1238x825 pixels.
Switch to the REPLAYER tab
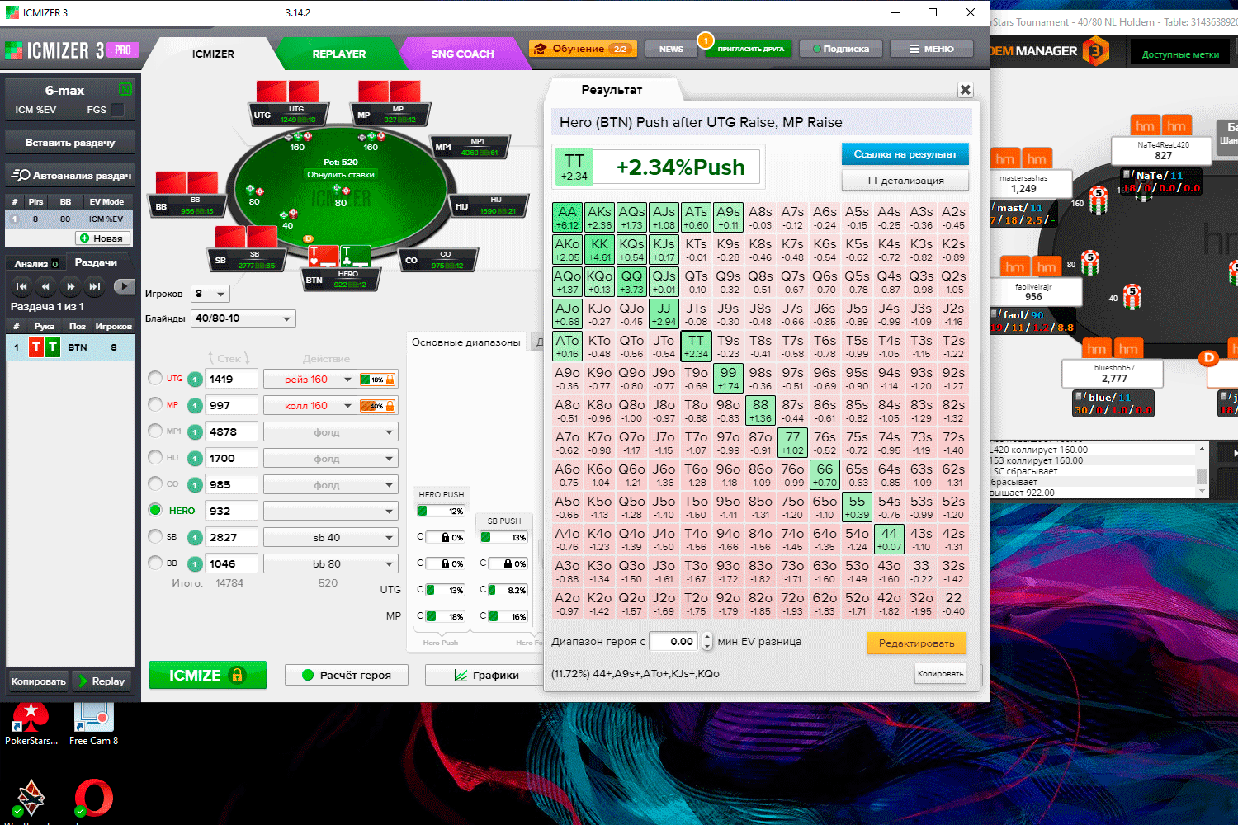pos(339,54)
